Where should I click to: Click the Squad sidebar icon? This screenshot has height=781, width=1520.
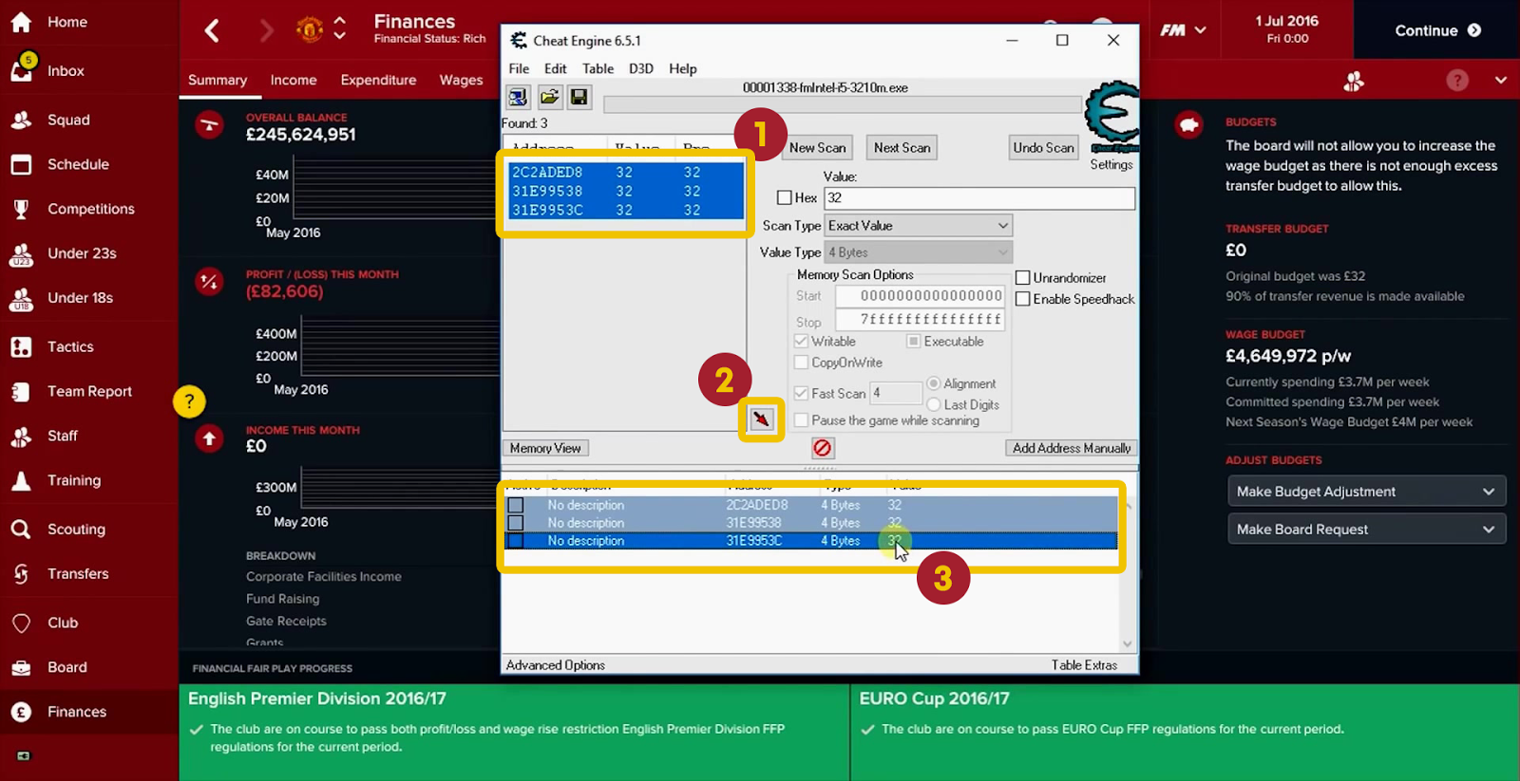[21, 120]
